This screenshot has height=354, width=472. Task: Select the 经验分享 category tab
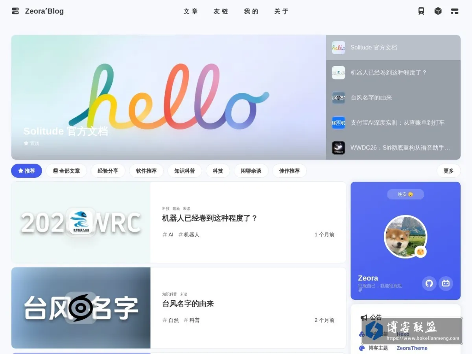(x=108, y=171)
